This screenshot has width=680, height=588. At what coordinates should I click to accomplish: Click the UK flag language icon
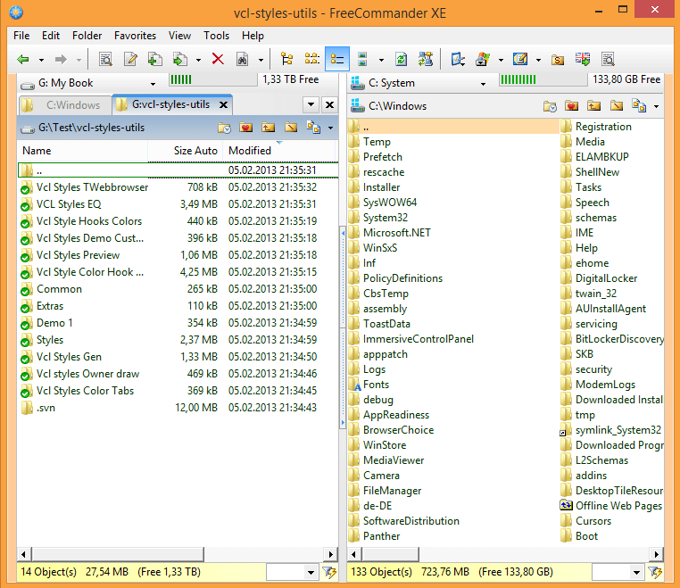(x=583, y=60)
